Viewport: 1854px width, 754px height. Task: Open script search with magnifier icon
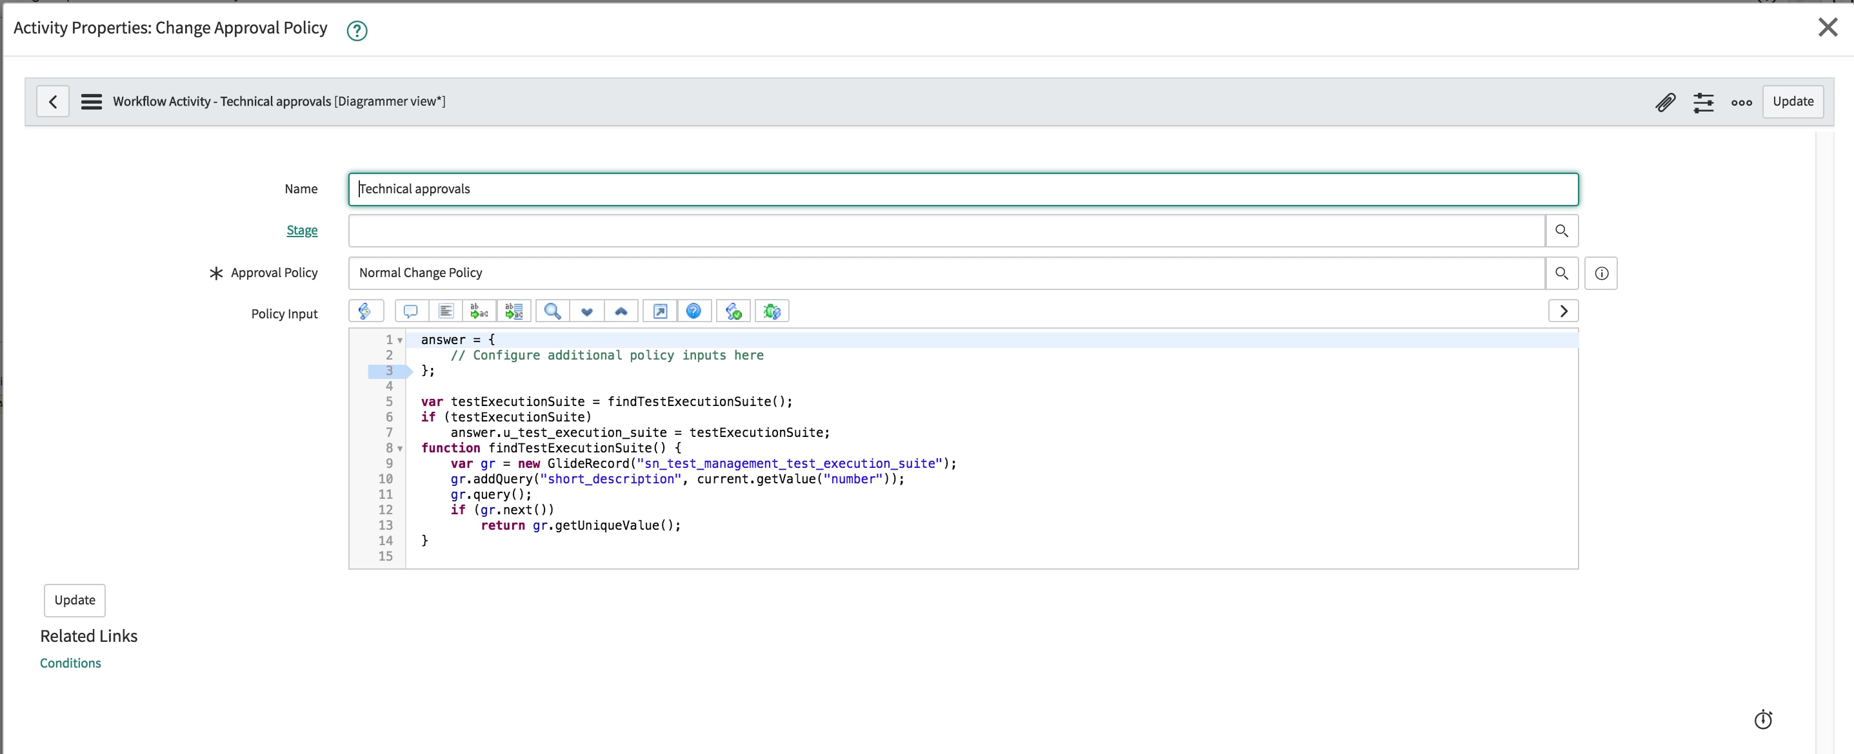click(x=552, y=311)
